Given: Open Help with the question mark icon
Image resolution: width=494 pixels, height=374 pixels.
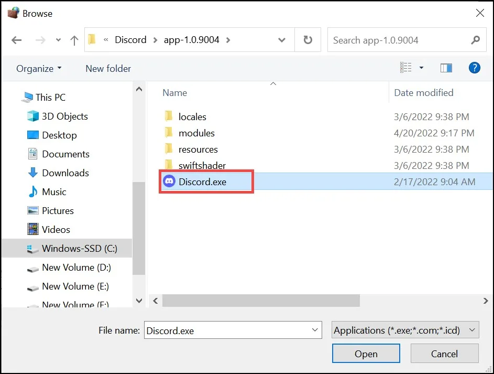Looking at the screenshot, I should [474, 68].
